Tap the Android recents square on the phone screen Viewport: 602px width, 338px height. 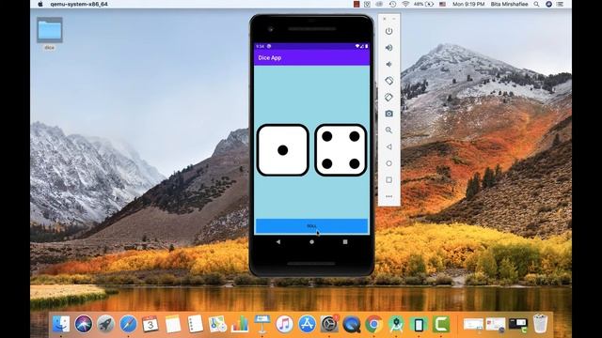(345, 242)
